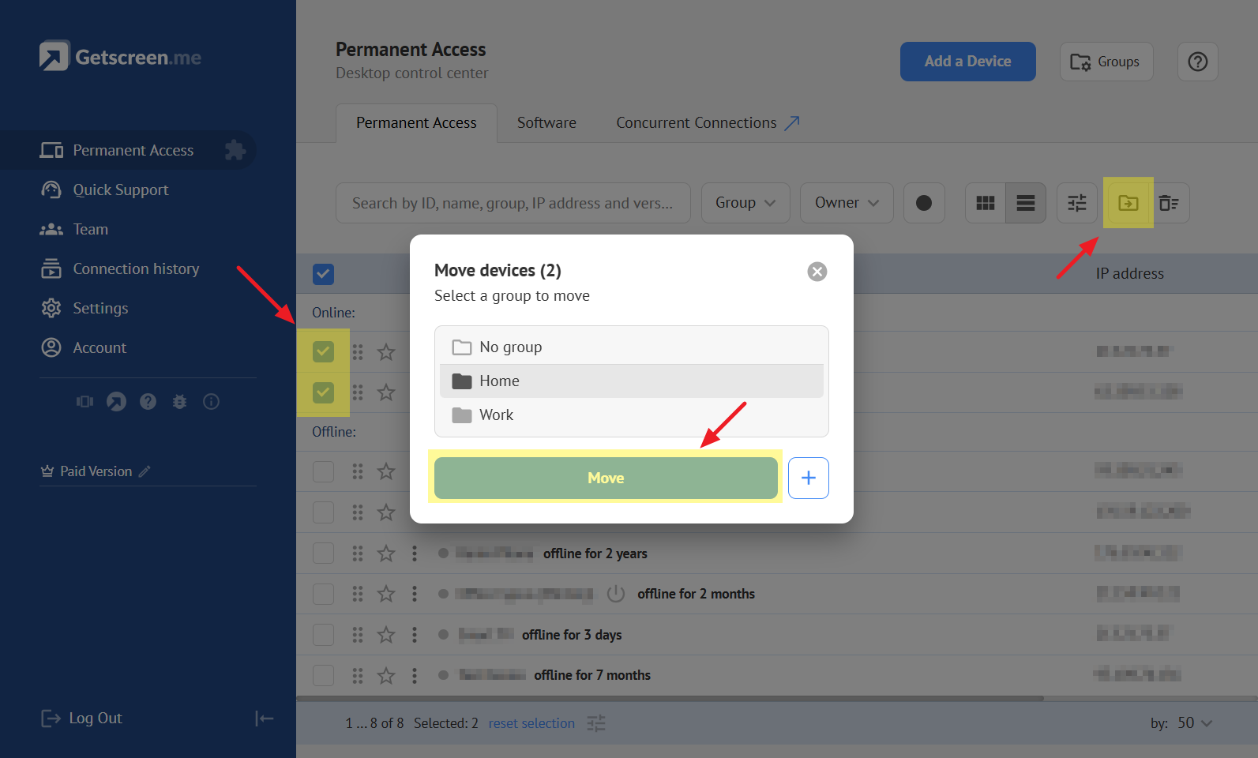Image resolution: width=1258 pixels, height=758 pixels.
Task: Open the help question mark icon
Action: coord(1197,62)
